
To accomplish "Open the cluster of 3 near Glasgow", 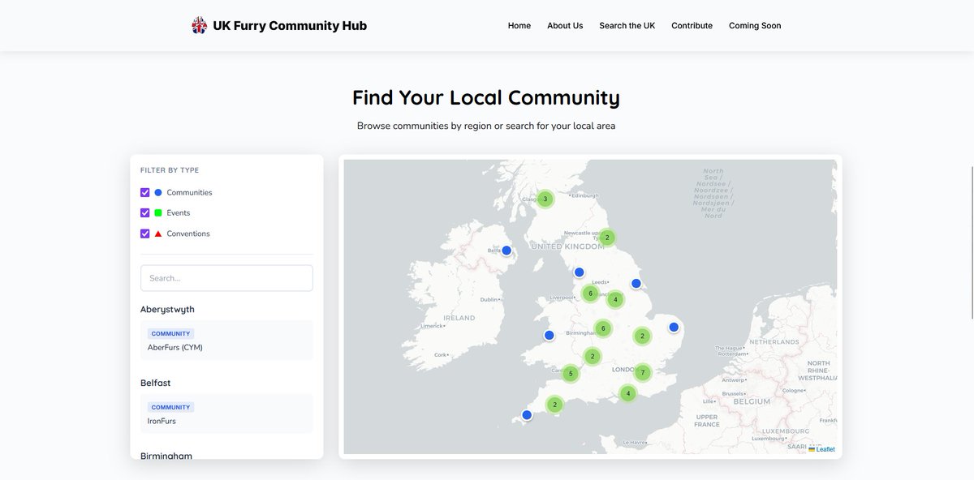I will [545, 199].
